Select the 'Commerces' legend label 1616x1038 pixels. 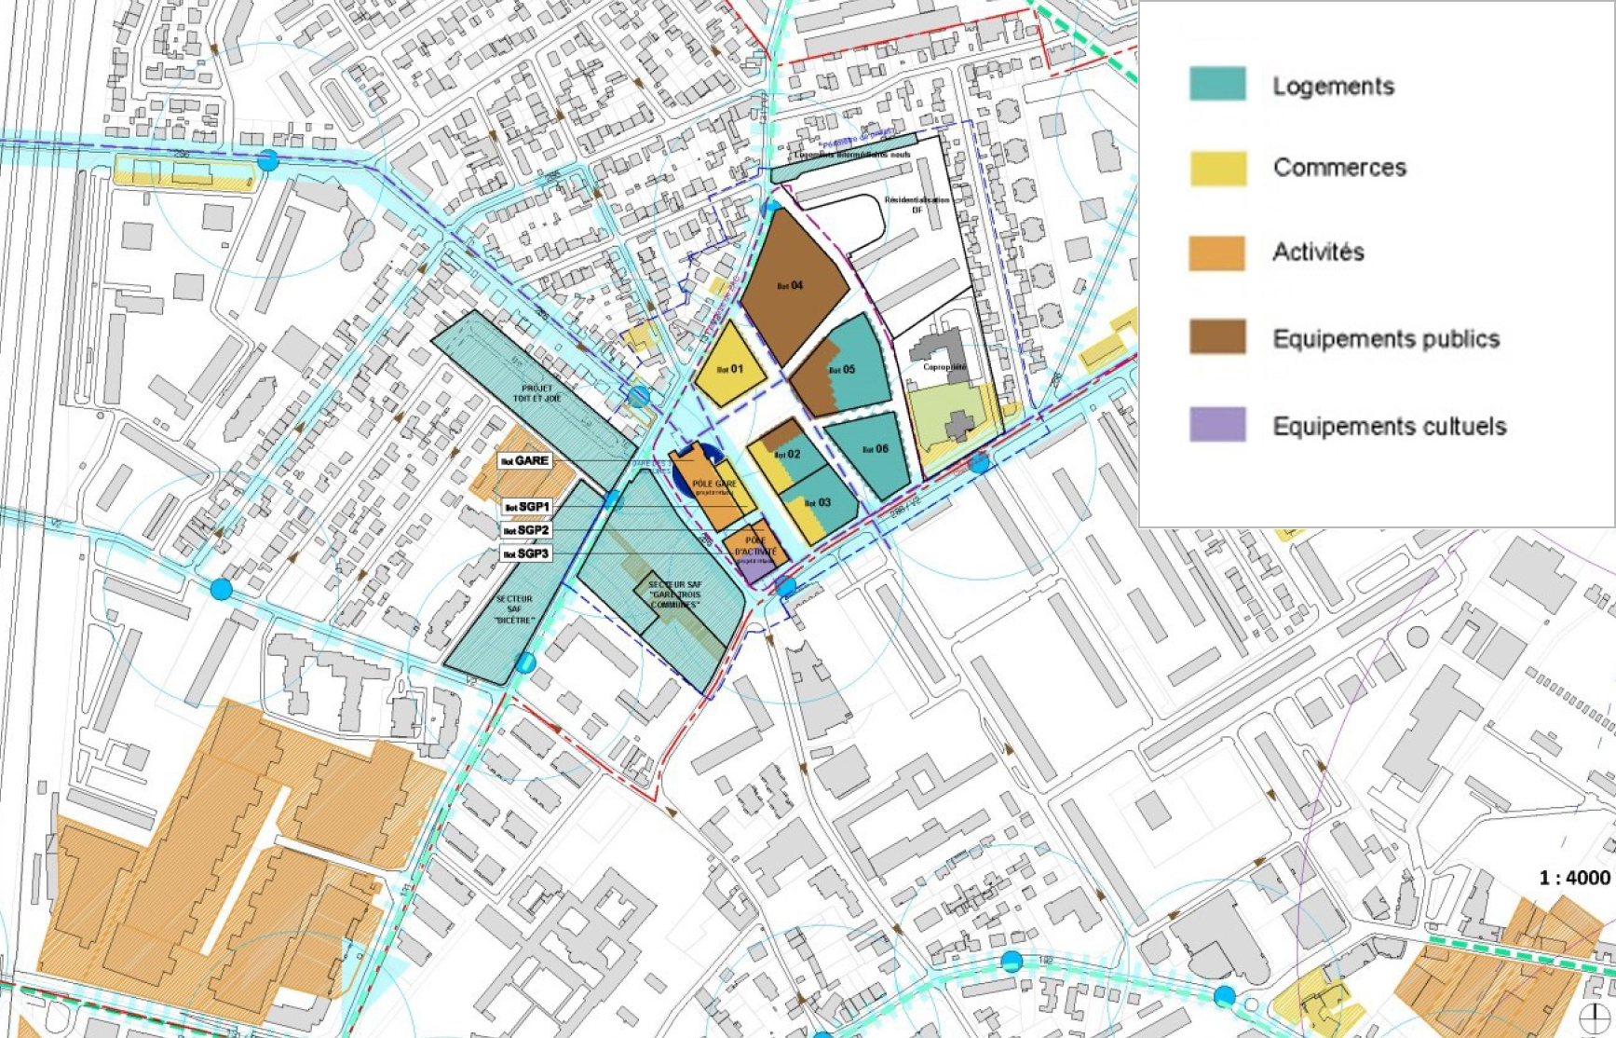coord(1339,168)
